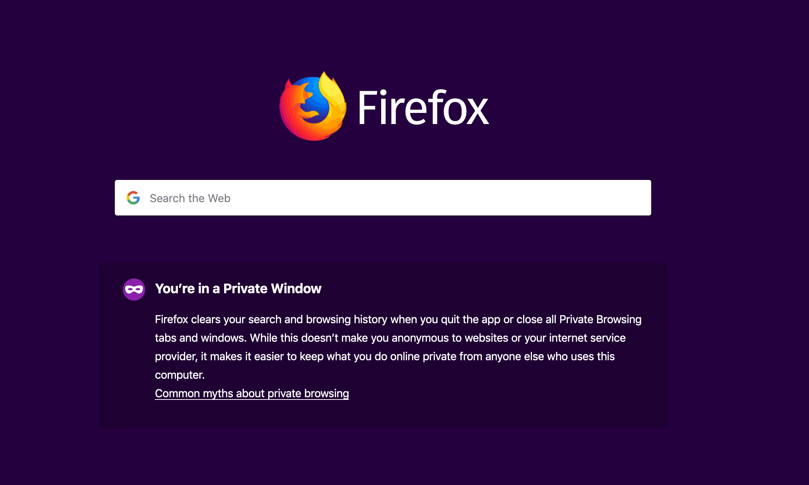This screenshot has width=809, height=485.
Task: Click the word anonymous in the paragraph
Action: point(420,338)
